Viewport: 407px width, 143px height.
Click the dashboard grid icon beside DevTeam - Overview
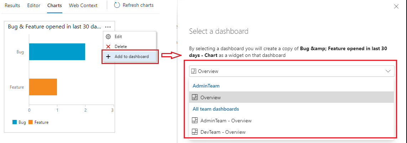[x=195, y=132]
